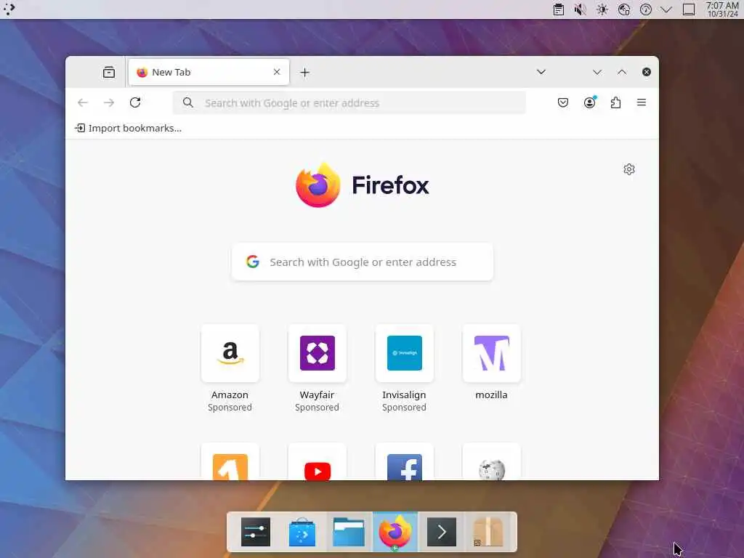
Task: Open the Firefox account icon
Action: pyautogui.click(x=590, y=102)
